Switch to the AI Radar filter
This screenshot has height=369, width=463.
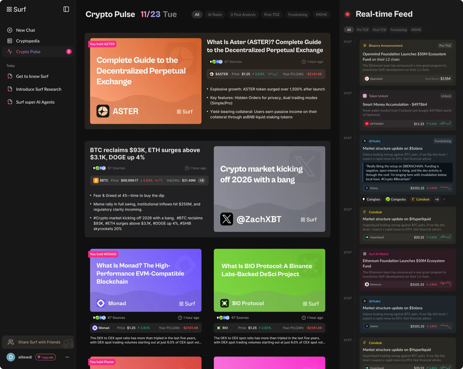click(215, 14)
